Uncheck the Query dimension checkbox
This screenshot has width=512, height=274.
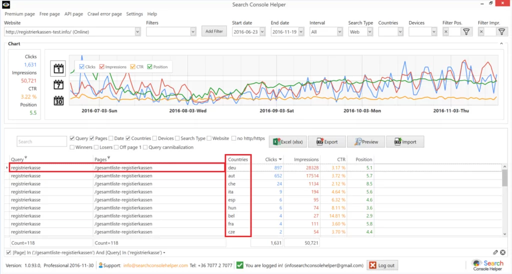coord(72,138)
